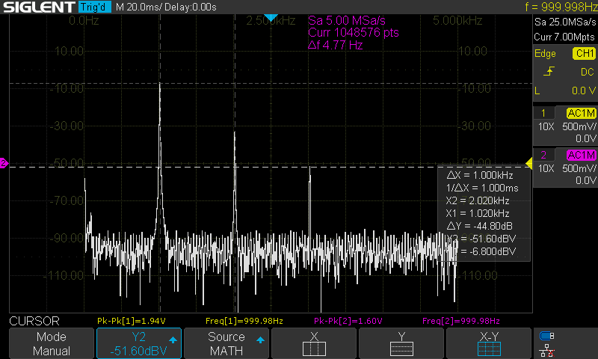Click the M 20.0ms timebase readout
Screen dimensions: 598x359
pyautogui.click(x=138, y=7)
